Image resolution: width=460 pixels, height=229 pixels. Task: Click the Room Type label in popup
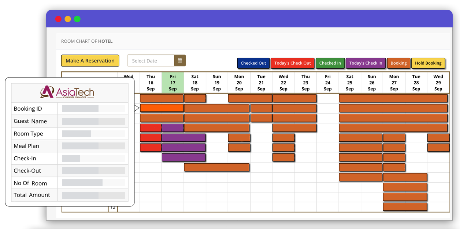tap(28, 133)
